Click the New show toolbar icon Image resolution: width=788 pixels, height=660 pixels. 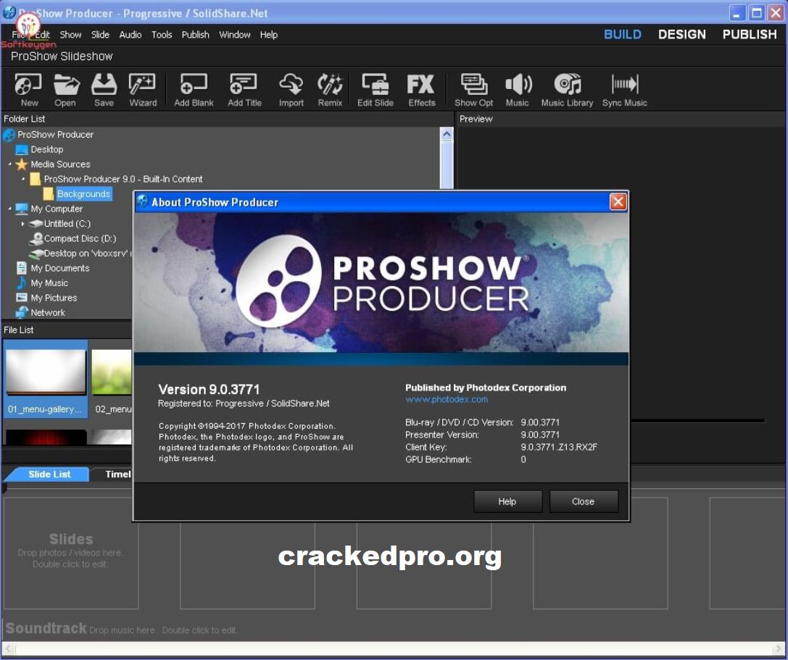tap(29, 89)
